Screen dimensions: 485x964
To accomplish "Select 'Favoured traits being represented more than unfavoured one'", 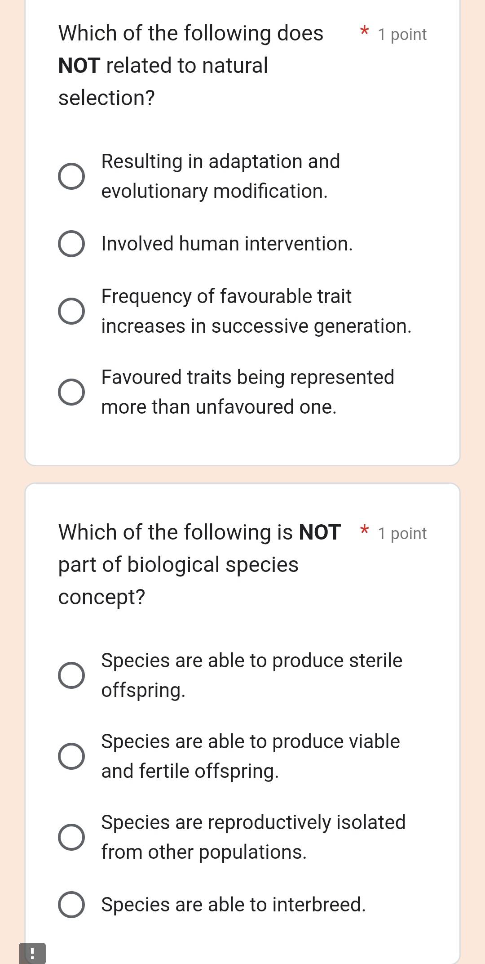I will pyautogui.click(x=72, y=392).
